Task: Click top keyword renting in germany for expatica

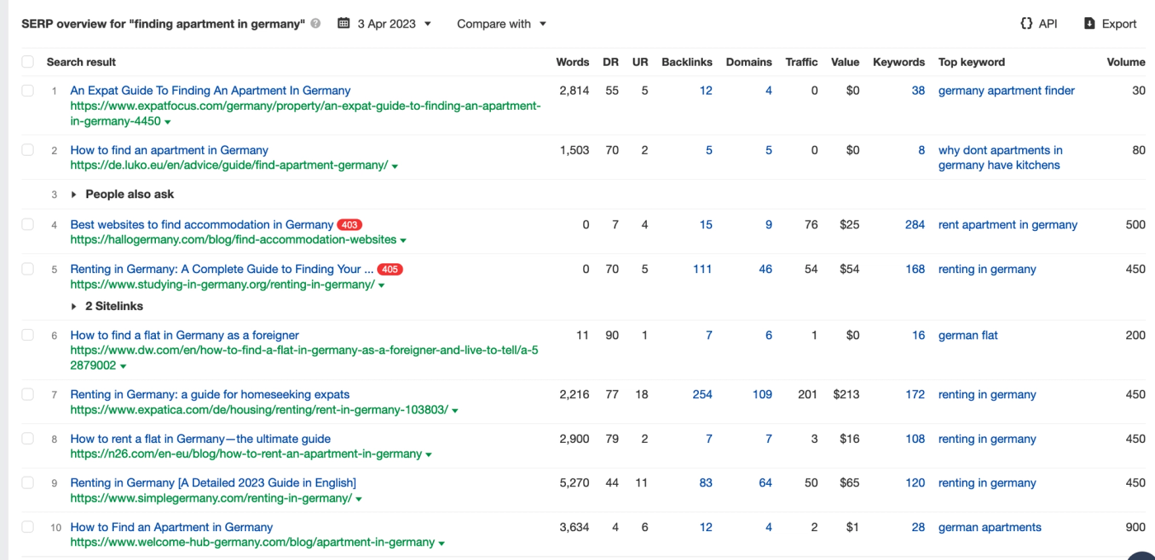Action: 987,394
